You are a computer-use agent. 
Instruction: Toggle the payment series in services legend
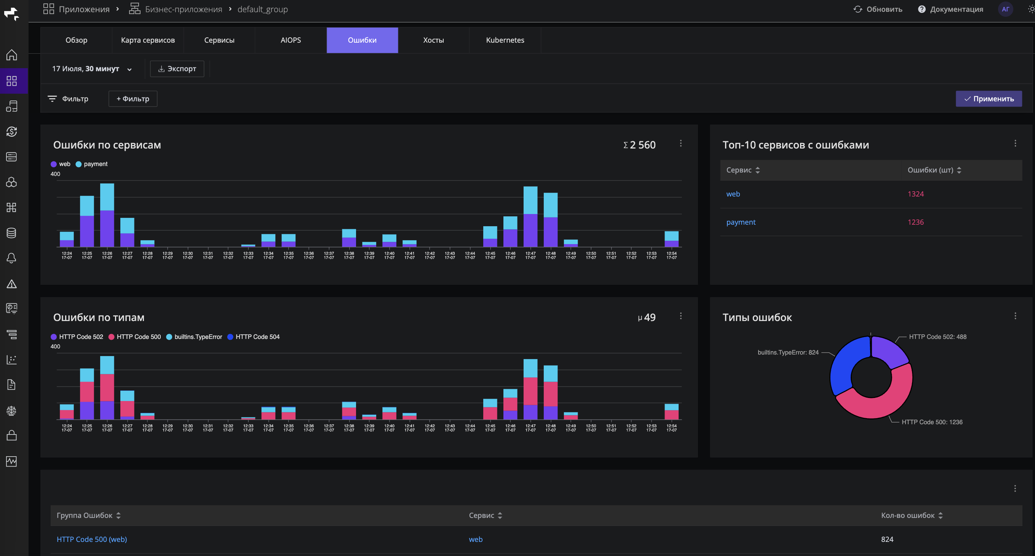point(92,164)
